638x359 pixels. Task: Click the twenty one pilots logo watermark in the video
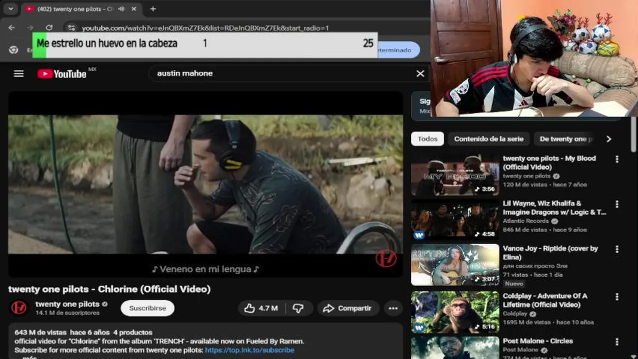click(386, 259)
